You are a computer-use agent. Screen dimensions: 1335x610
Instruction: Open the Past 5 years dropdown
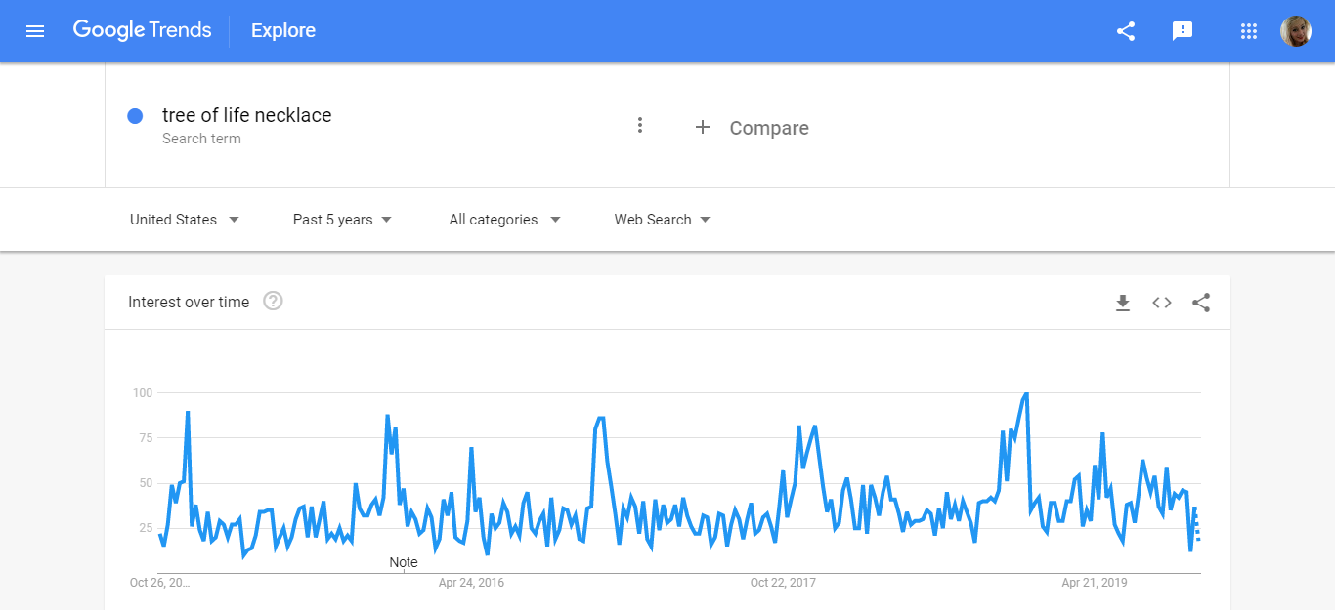tap(342, 220)
